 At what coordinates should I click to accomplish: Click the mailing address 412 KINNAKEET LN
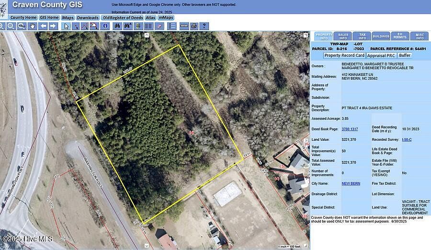pyautogui.click(x=357, y=75)
